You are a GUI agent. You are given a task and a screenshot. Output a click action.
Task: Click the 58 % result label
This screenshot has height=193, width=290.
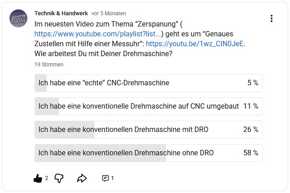(x=250, y=153)
